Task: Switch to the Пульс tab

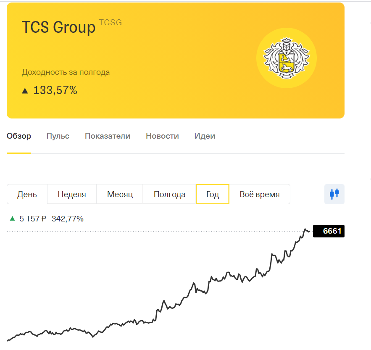Action: [58, 136]
